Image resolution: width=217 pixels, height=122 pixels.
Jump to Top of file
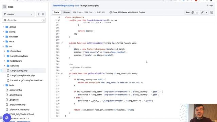click(210, 5)
